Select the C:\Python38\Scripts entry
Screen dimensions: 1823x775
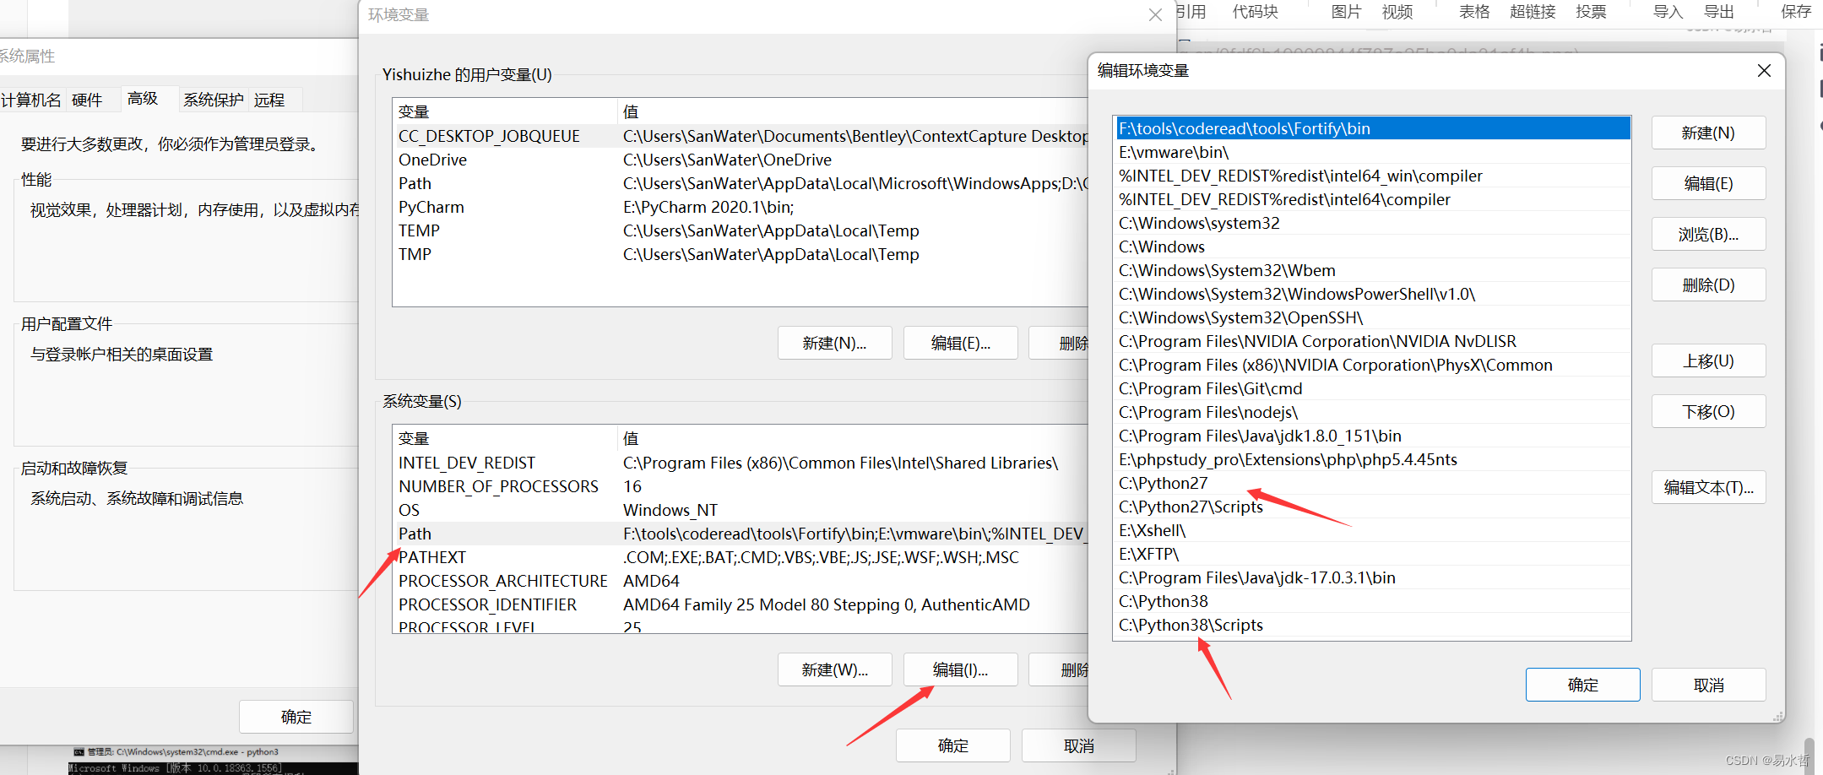click(x=1372, y=625)
